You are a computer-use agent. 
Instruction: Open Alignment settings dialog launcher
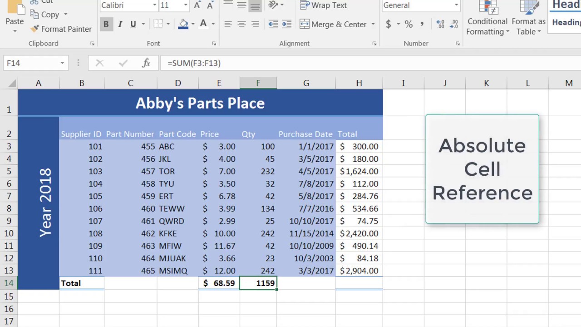tap(374, 44)
